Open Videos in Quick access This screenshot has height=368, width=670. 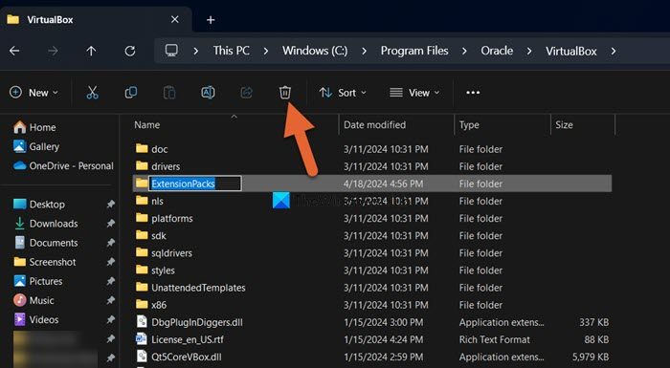click(x=36, y=319)
